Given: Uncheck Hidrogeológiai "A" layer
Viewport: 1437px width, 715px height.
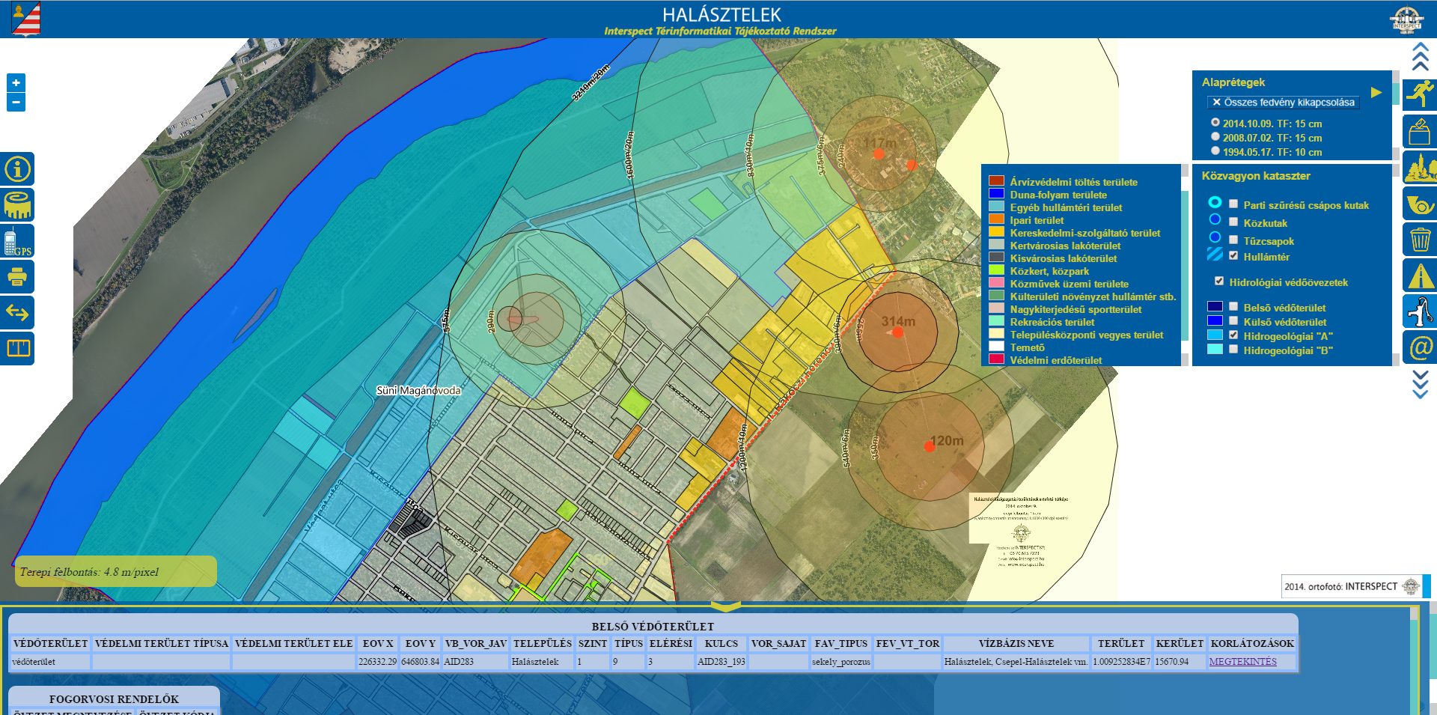Looking at the screenshot, I should pos(1233,335).
